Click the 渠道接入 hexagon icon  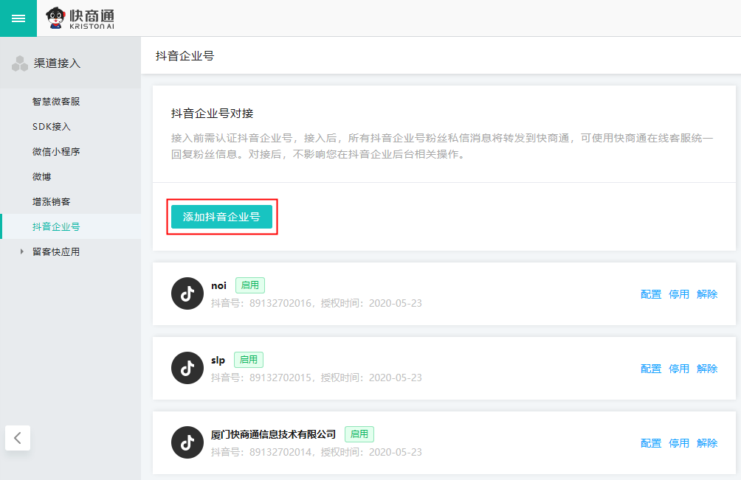20,64
